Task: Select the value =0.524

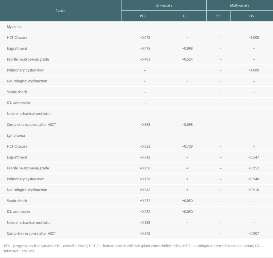Action: pos(187,59)
